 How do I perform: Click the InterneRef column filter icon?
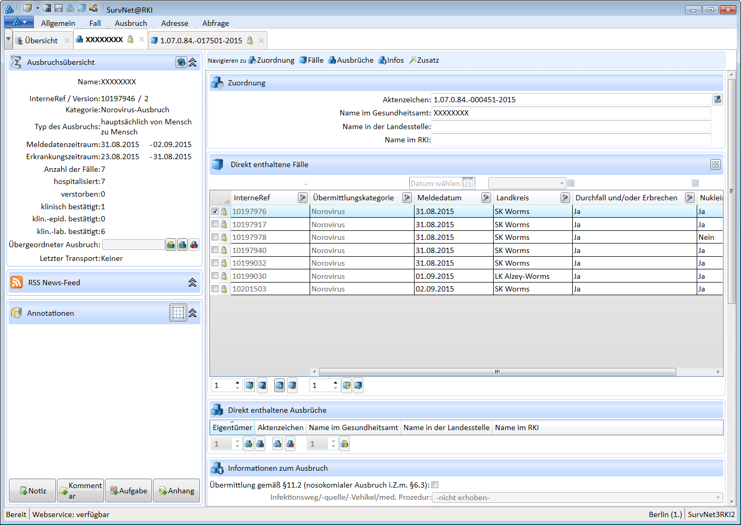302,198
